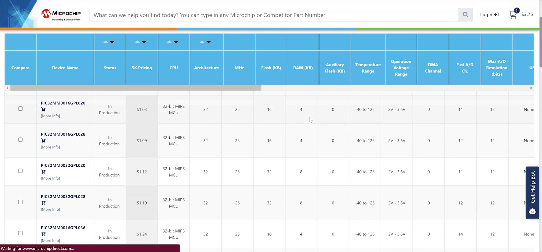This screenshot has width=542, height=252.
Task: Open More Info for PIC32MM0016GPL028
Action: pyautogui.click(x=51, y=147)
